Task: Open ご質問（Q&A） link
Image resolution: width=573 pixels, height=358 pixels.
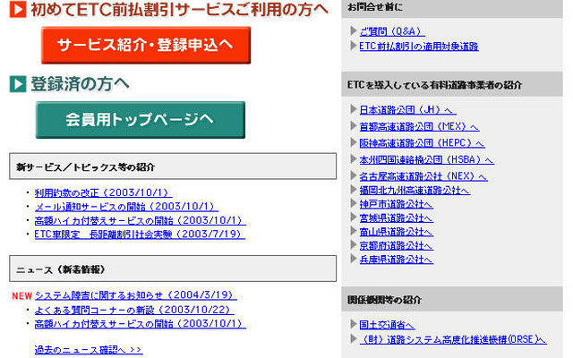Action: point(392,31)
